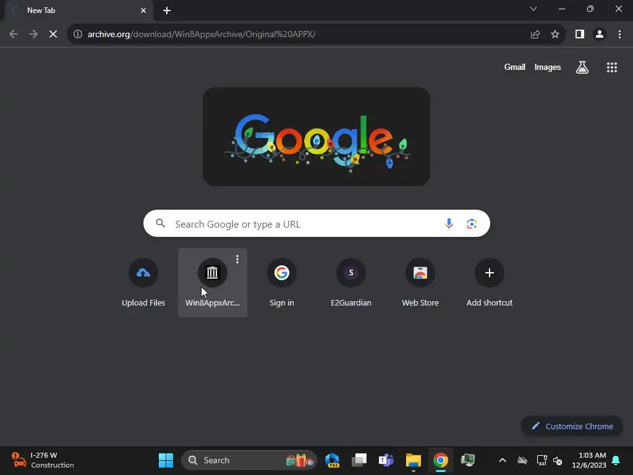Image resolution: width=633 pixels, height=475 pixels.
Task: Stop loading the page
Action: point(53,34)
